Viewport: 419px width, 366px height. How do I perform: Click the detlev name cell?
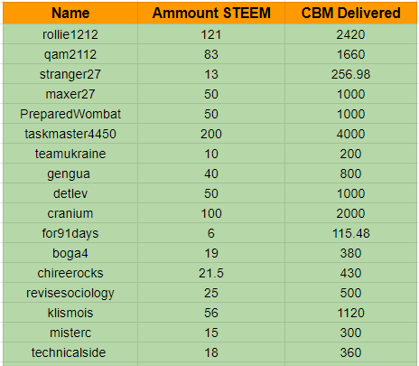[70, 193]
